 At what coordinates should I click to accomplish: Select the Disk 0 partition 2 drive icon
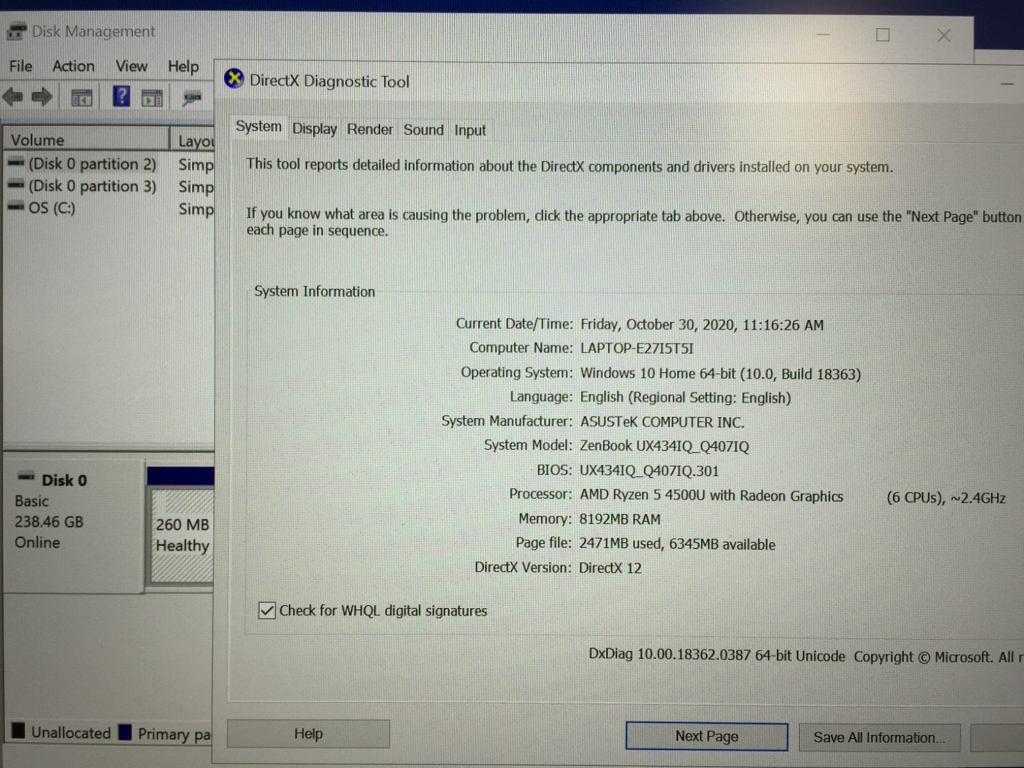[x=16, y=163]
